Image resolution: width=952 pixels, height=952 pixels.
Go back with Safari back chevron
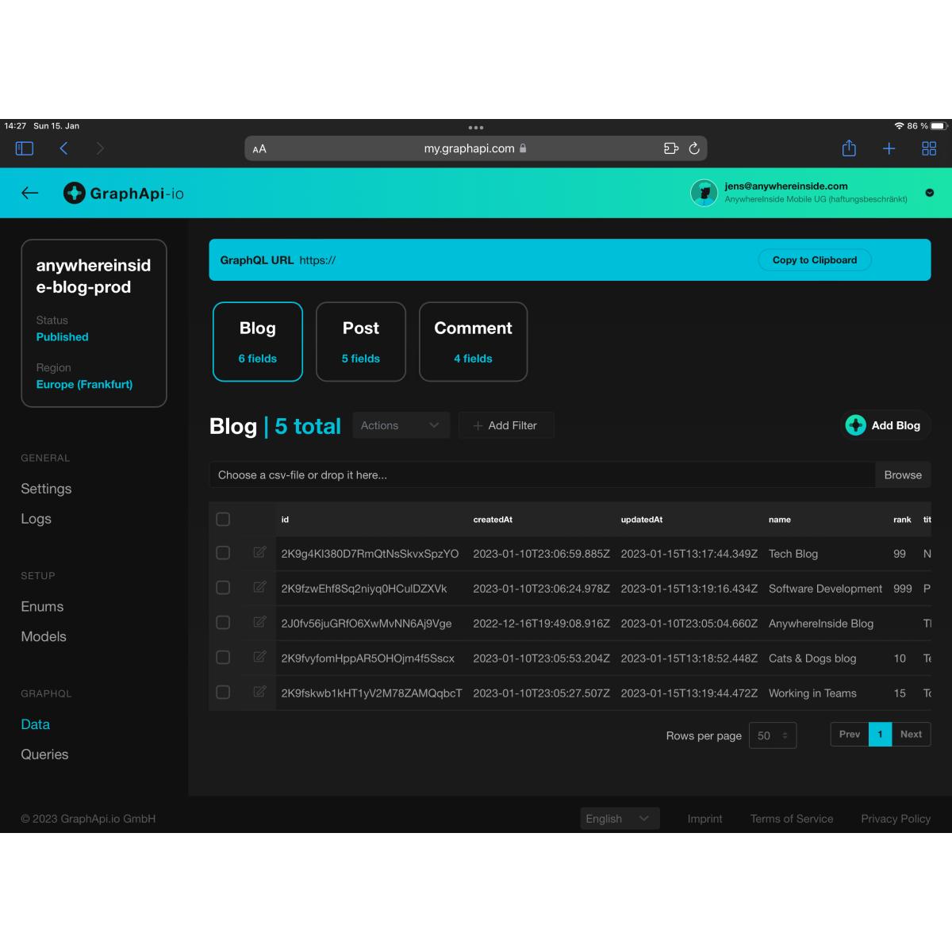[63, 148]
